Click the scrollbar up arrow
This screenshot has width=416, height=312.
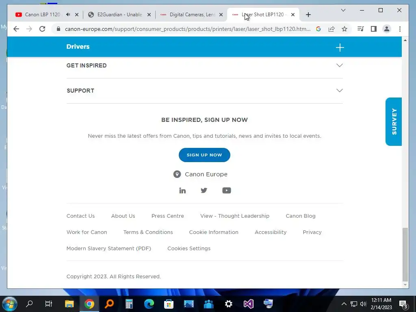coord(405,40)
